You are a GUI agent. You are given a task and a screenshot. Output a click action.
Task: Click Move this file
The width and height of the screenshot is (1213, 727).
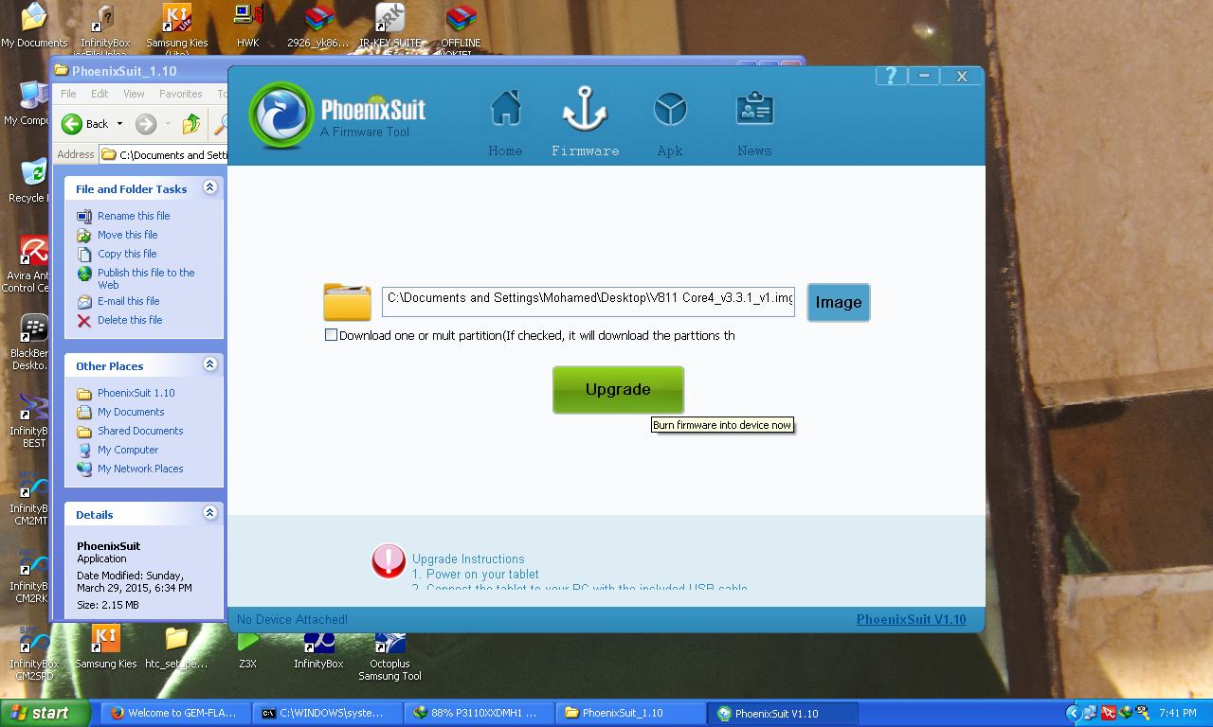click(127, 235)
